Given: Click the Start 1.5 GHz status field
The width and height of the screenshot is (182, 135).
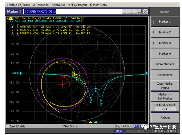Looking at the screenshot, I should (x=17, y=126).
